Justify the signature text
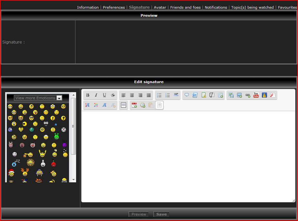 coord(149,95)
